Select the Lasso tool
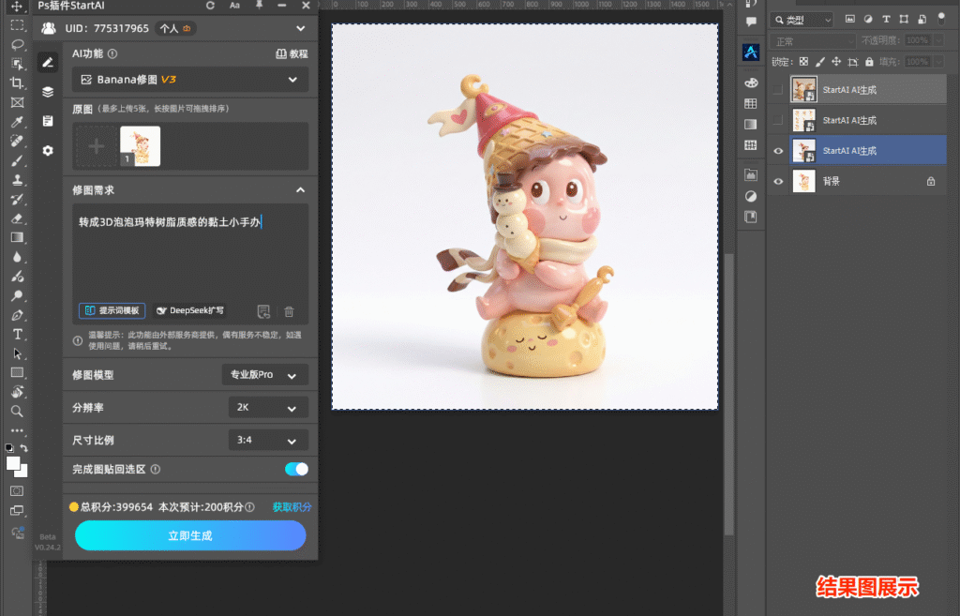This screenshot has width=960, height=616. pyautogui.click(x=17, y=44)
